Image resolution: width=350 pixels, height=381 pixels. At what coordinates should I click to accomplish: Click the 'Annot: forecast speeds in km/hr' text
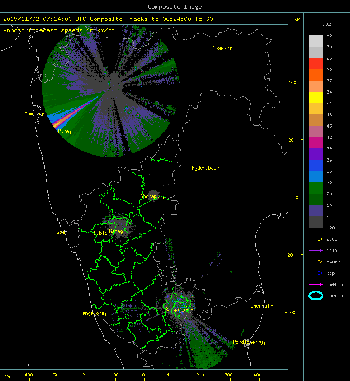point(59,30)
